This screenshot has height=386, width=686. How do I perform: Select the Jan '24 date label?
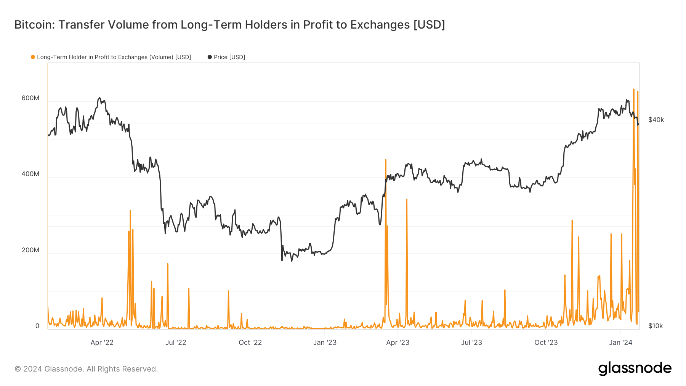tap(620, 343)
